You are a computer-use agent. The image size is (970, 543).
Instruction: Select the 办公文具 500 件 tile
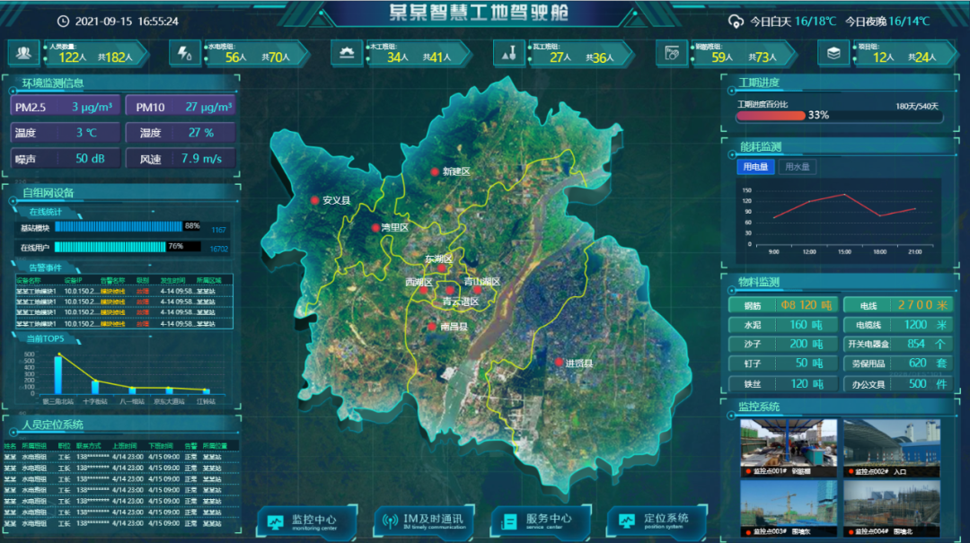(x=897, y=384)
